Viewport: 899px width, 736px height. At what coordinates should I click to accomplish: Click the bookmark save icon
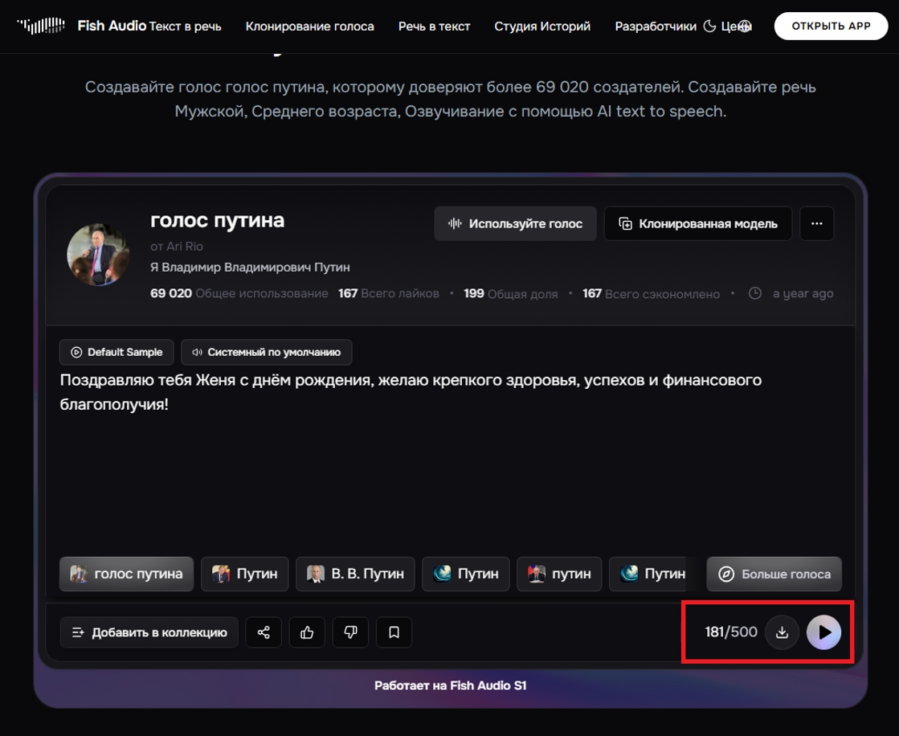click(x=394, y=632)
